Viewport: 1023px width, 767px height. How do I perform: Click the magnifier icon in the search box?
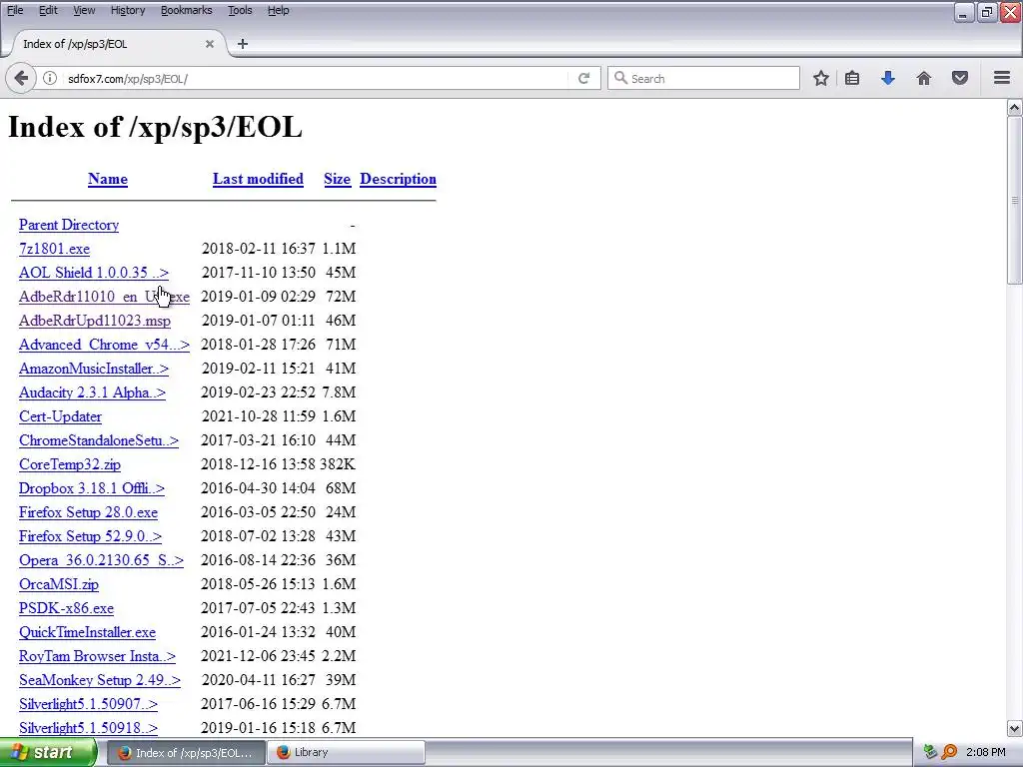click(x=621, y=78)
